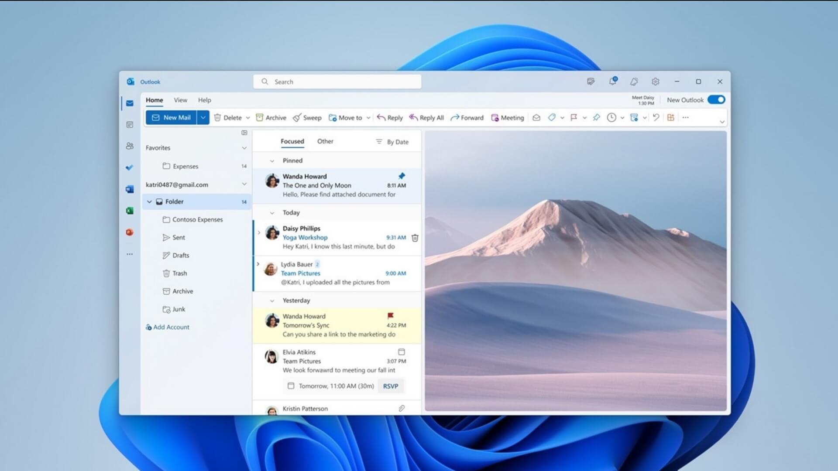Image resolution: width=838 pixels, height=471 pixels.
Task: Open the View menu
Action: coord(180,100)
